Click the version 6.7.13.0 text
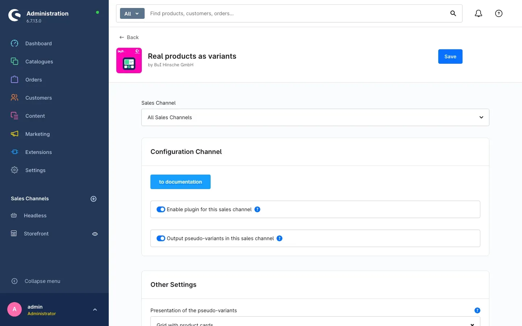Image resolution: width=522 pixels, height=326 pixels. tap(34, 21)
